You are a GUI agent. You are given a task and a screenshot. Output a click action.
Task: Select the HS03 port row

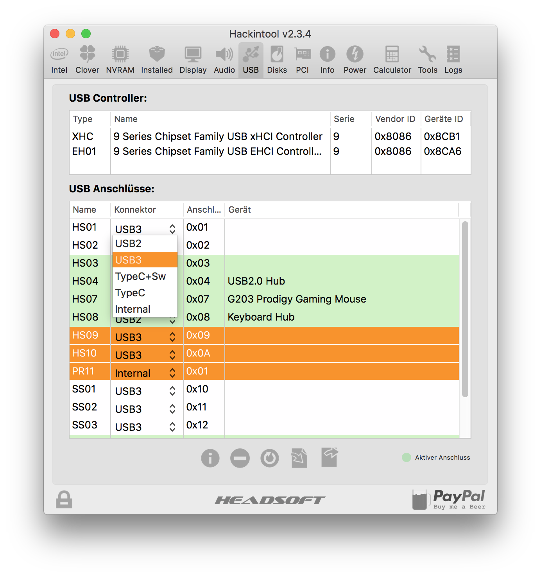[x=264, y=263]
